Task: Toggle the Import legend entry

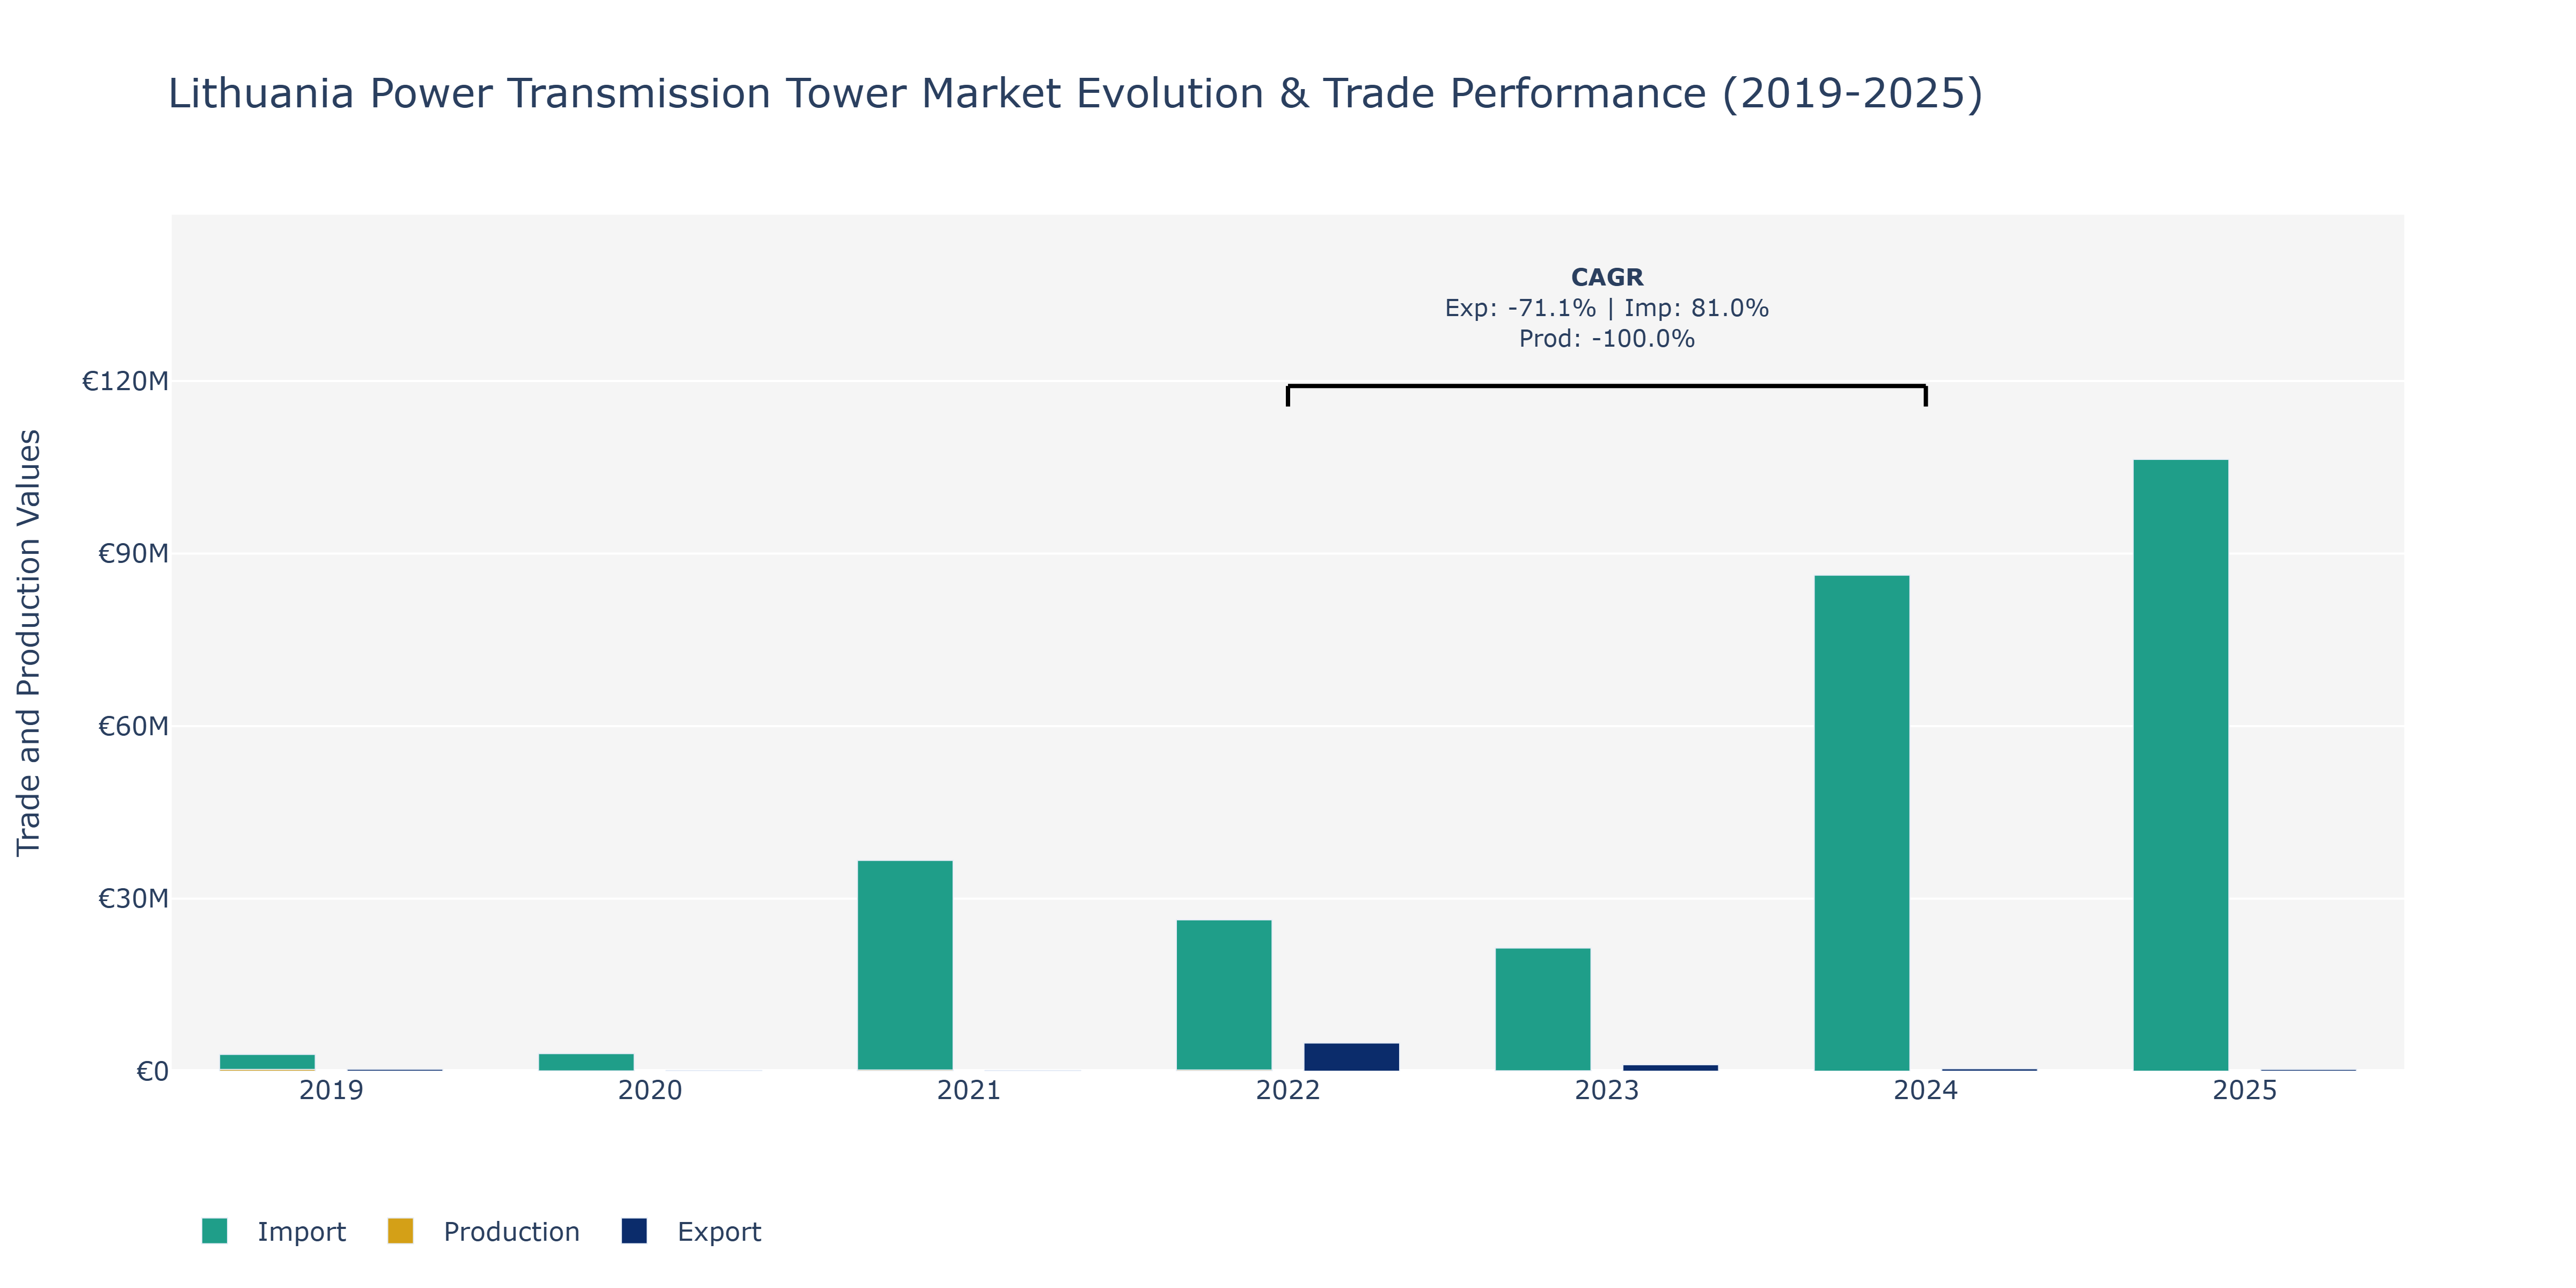Action: pyautogui.click(x=273, y=1231)
